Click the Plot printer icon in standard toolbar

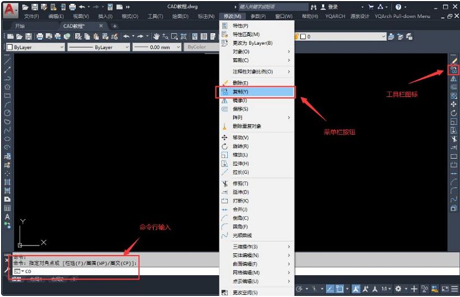pos(40,36)
